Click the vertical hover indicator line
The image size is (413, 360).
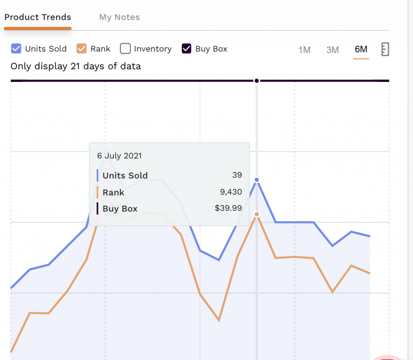coord(257,283)
